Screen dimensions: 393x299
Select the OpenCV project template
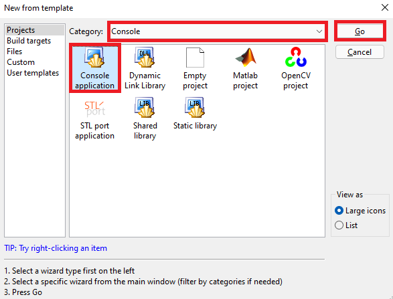pos(296,68)
